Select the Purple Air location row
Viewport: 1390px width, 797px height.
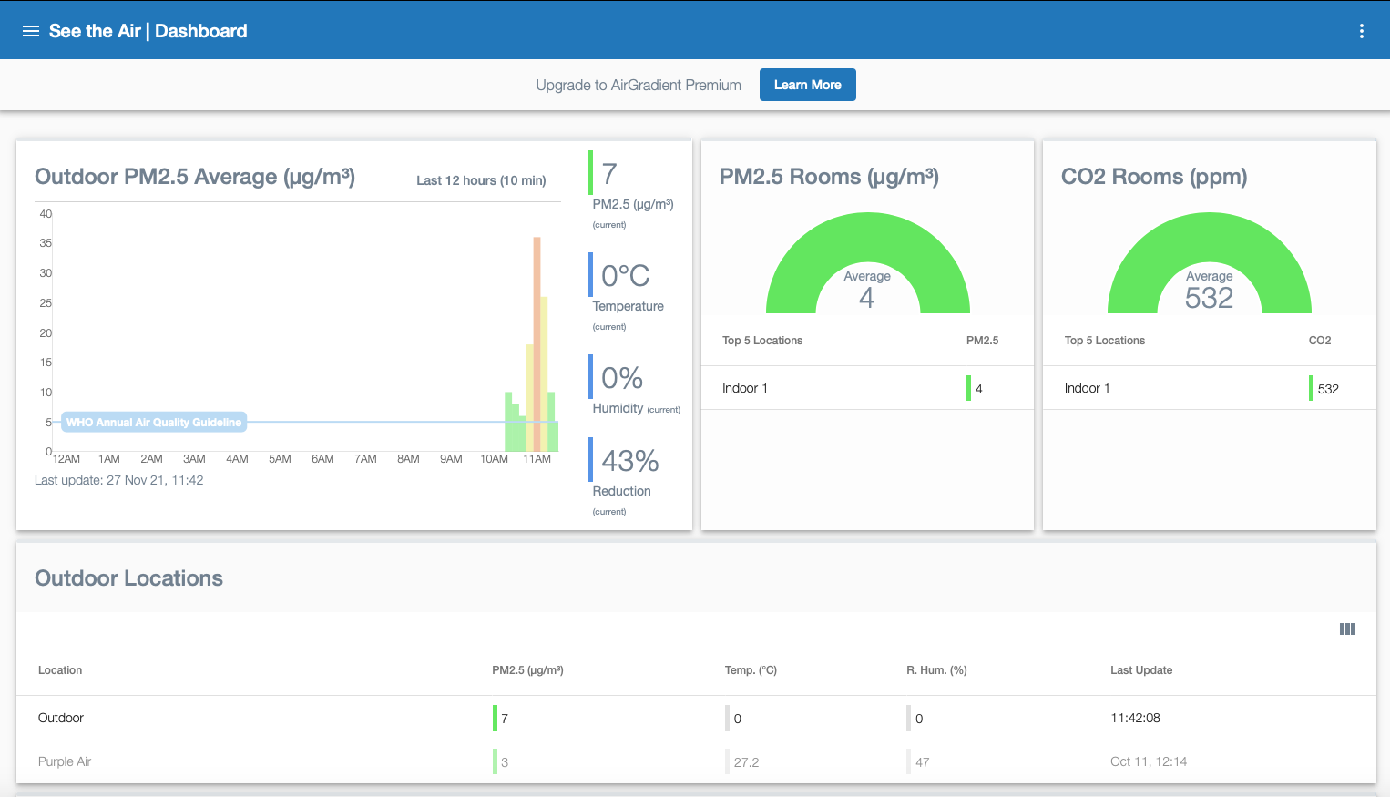coord(65,761)
